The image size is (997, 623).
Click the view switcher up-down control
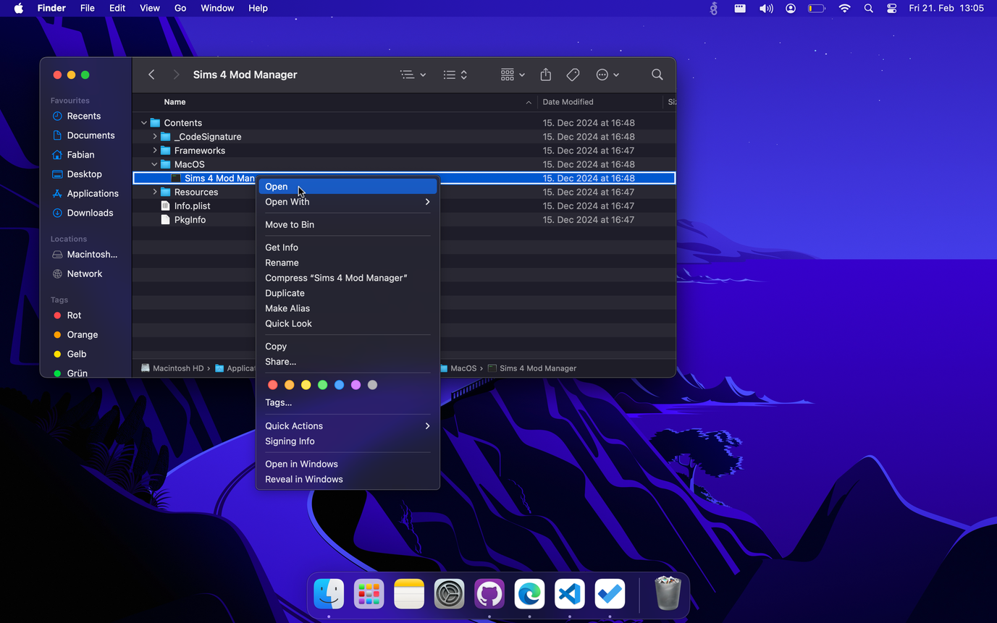pos(455,75)
